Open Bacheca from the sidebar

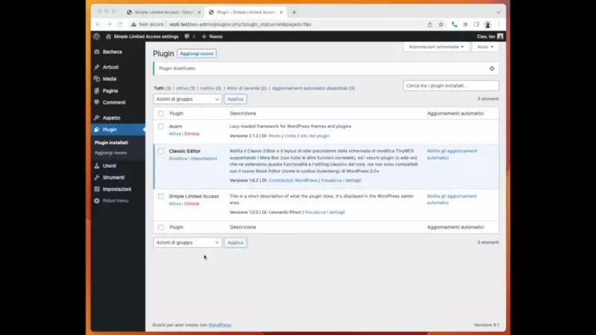112,52
